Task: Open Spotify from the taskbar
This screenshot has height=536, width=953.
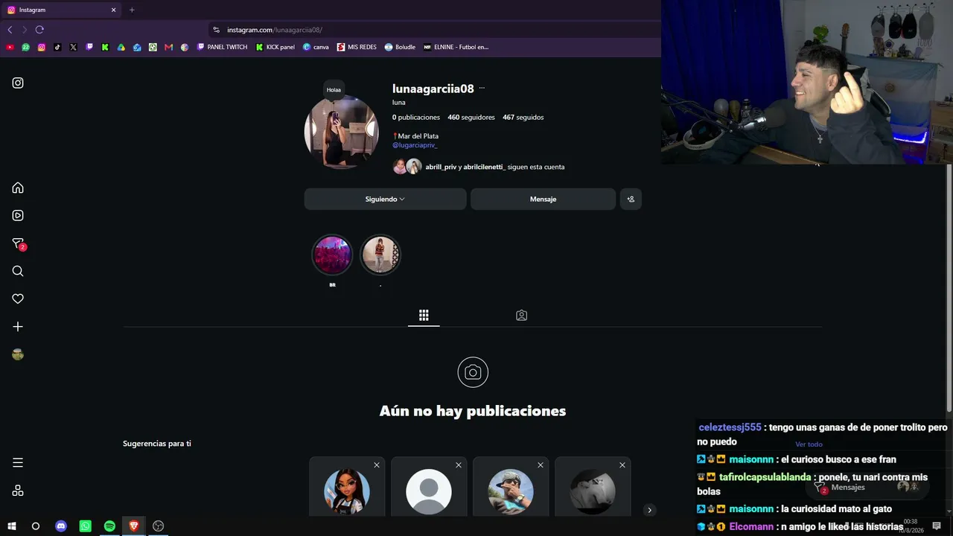Action: click(109, 526)
